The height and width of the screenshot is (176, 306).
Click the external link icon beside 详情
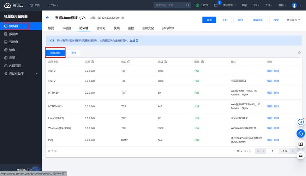tap(137, 40)
